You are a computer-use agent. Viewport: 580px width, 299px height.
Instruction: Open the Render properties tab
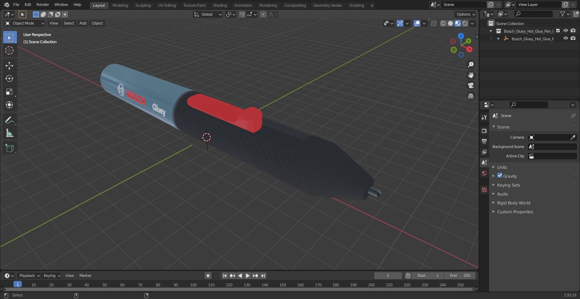484,131
